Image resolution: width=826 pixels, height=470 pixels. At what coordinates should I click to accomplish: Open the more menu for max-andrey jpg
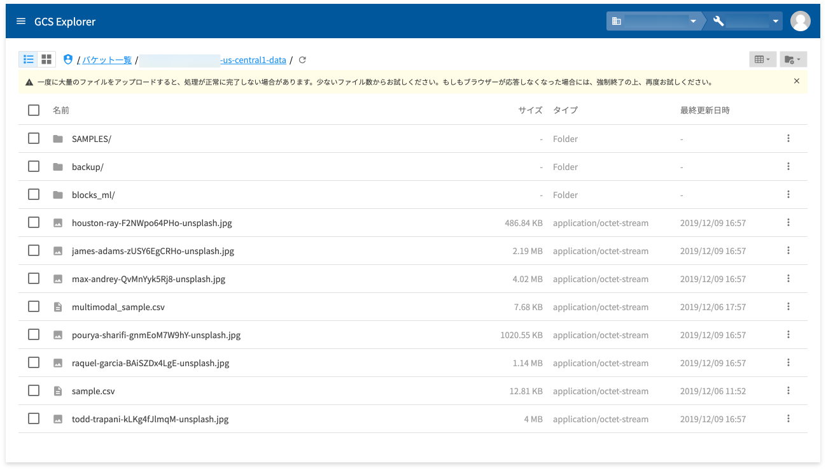click(x=788, y=278)
